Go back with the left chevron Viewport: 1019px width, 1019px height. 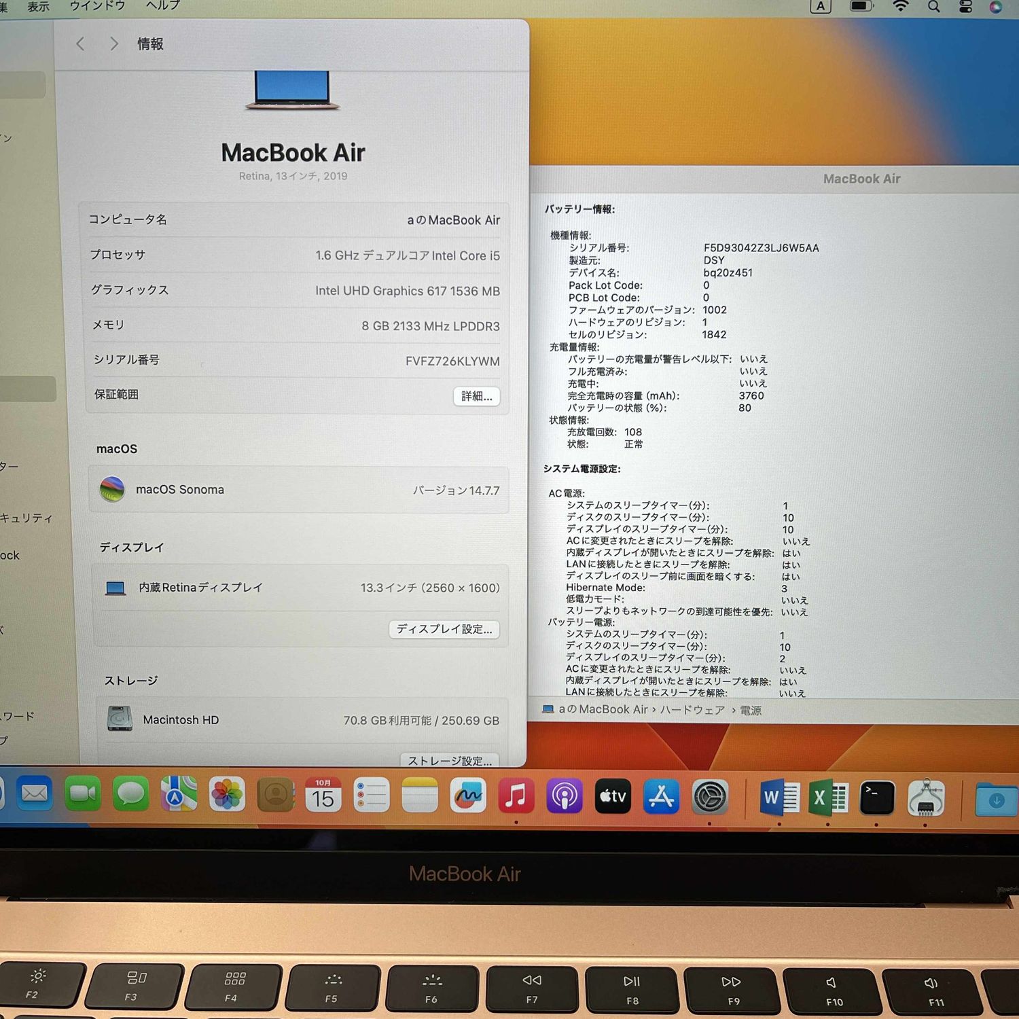[x=80, y=44]
